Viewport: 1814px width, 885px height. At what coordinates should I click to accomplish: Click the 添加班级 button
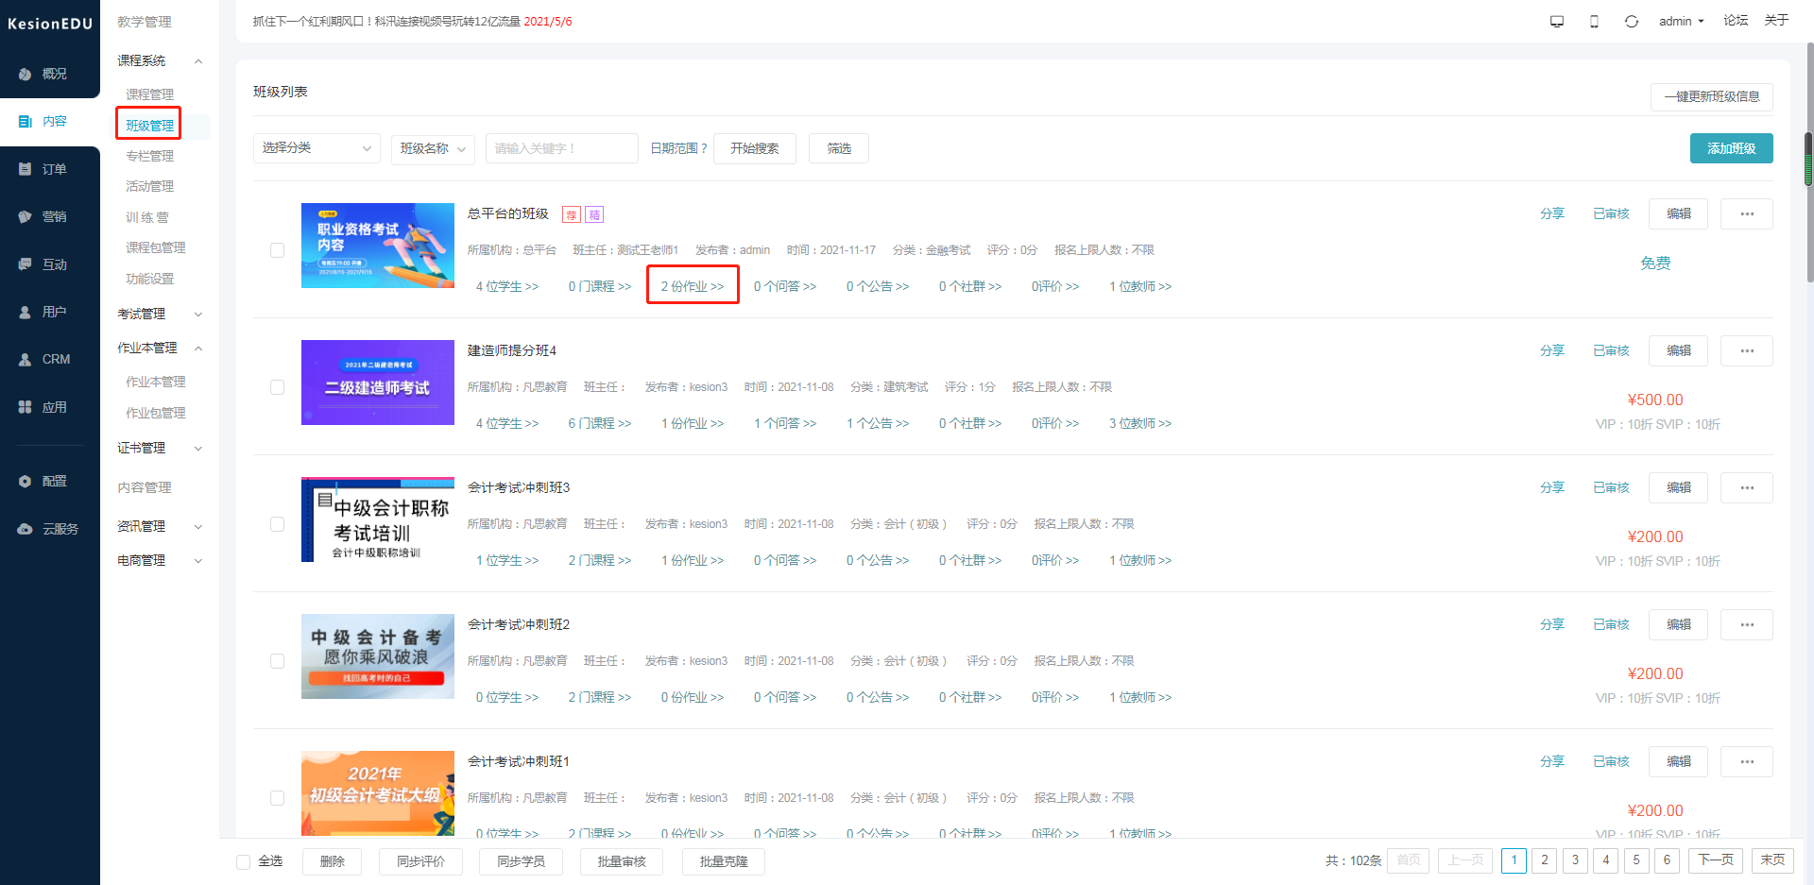tap(1731, 148)
